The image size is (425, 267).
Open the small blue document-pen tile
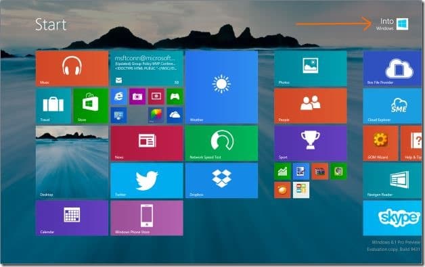[301, 171]
